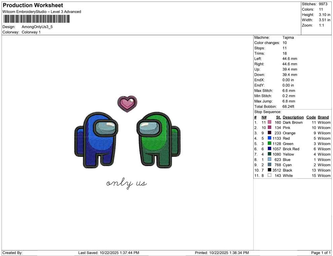
Task: Click the Orange row's dark swatch
Action: (x=269, y=133)
